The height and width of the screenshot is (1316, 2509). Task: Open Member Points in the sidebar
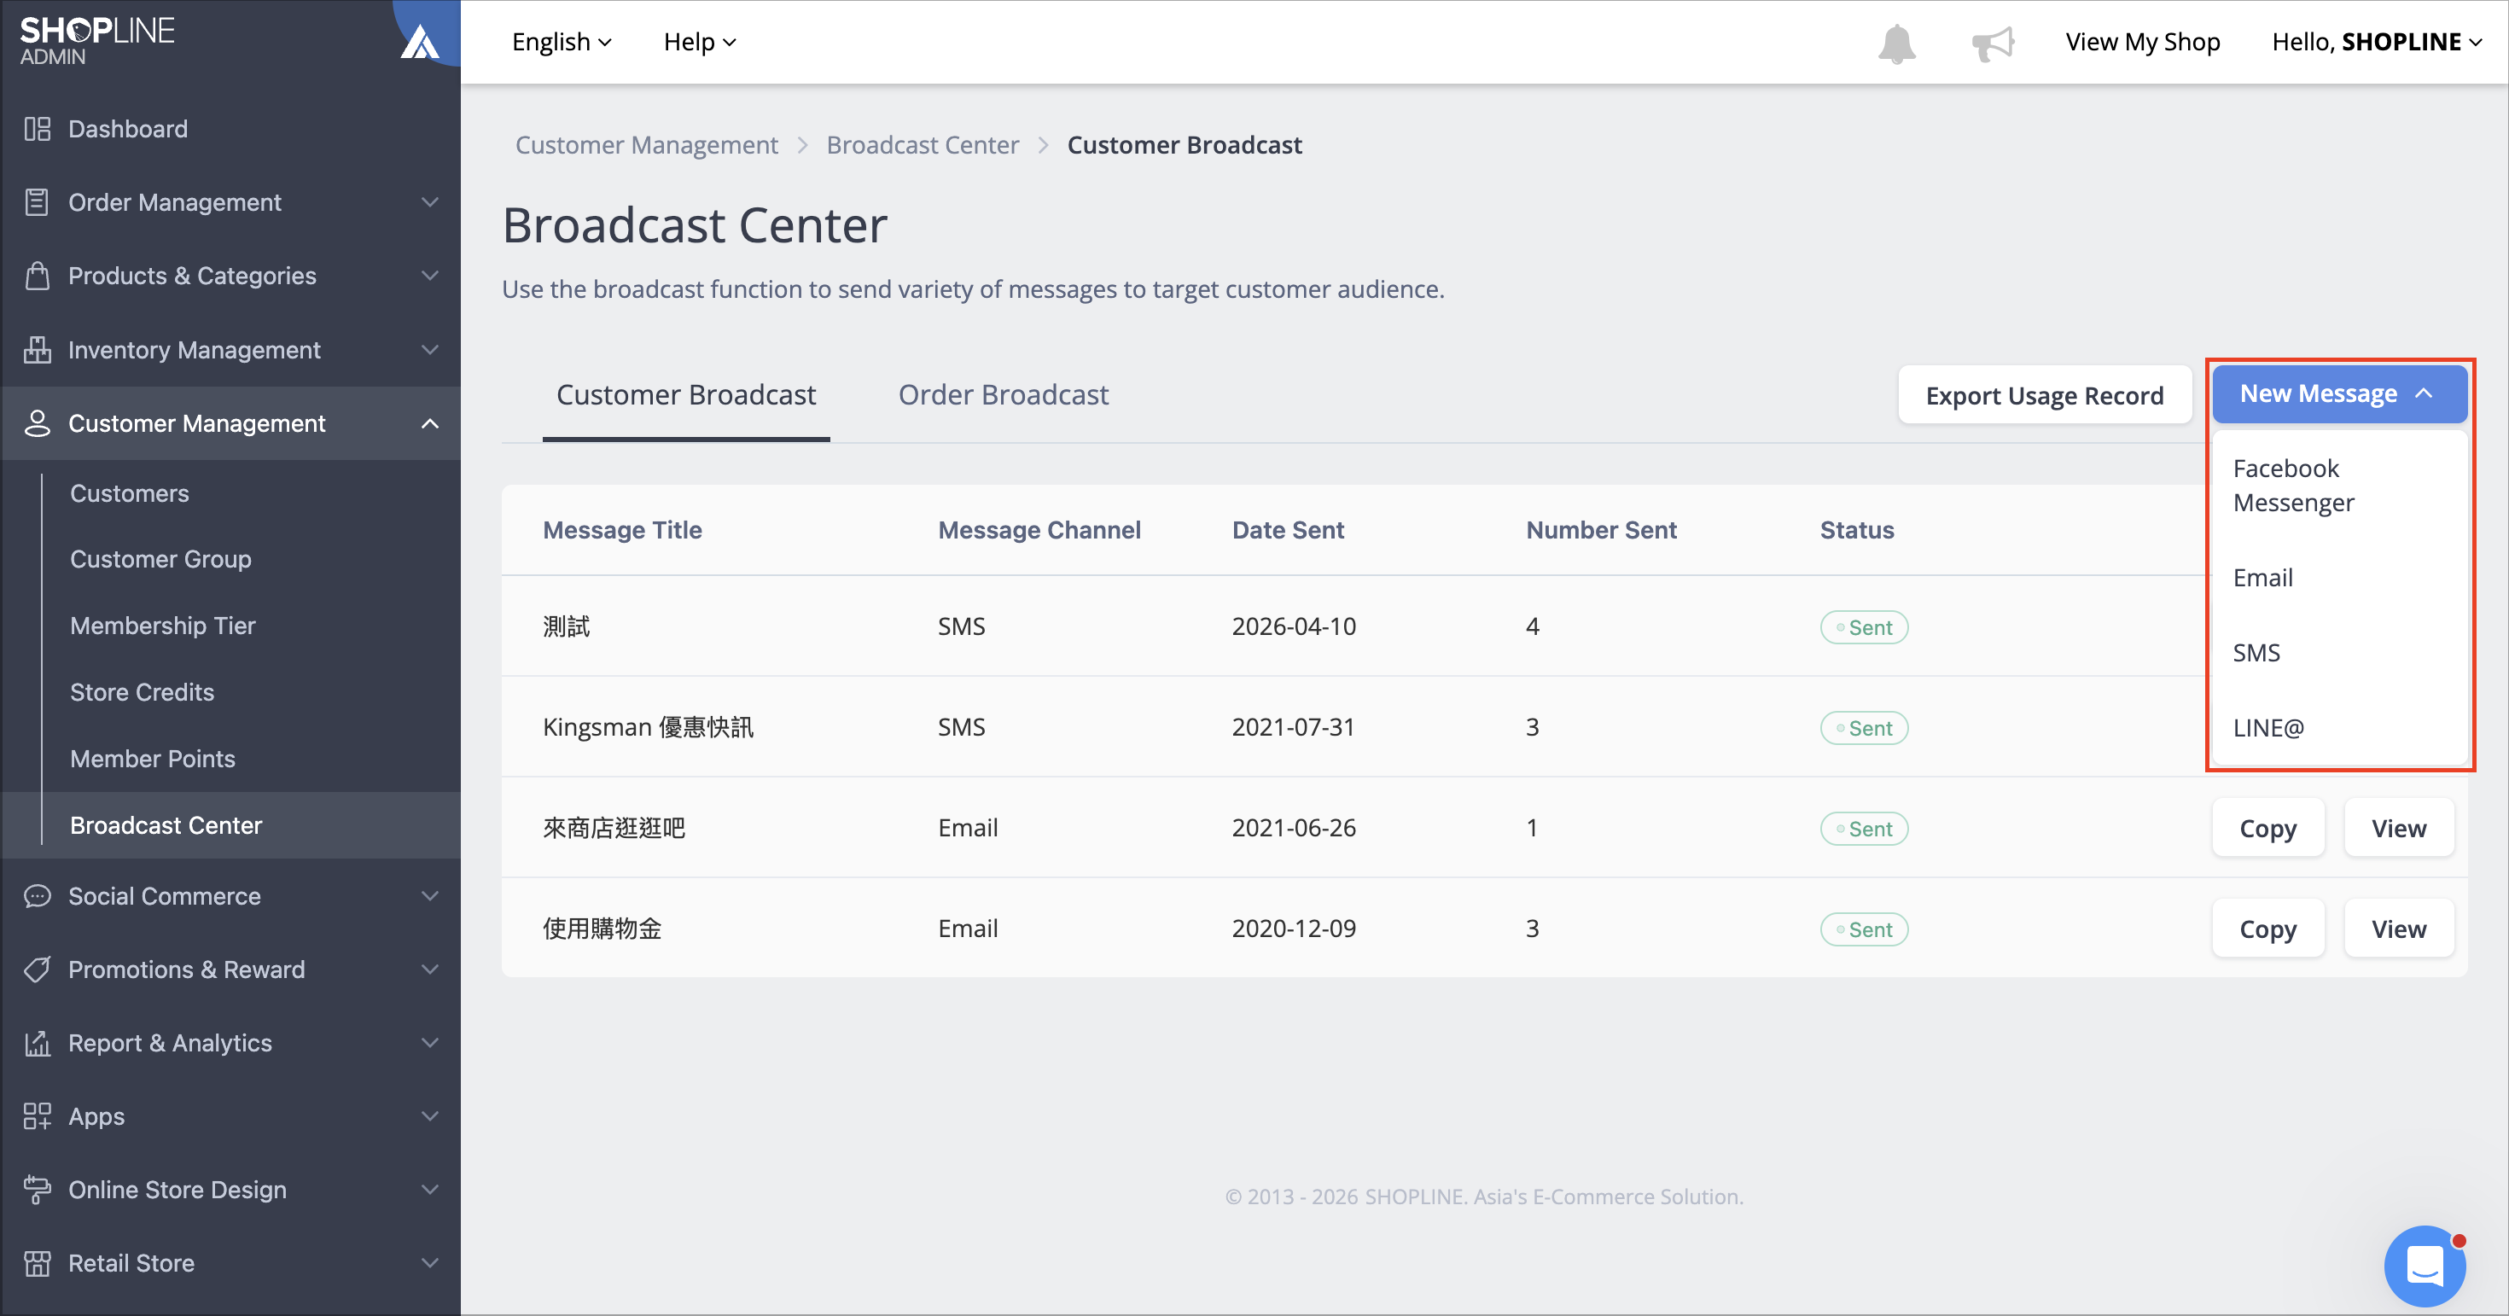[x=153, y=758]
